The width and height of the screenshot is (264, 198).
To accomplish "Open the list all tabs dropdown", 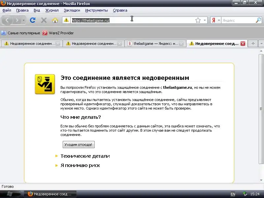I will click(261, 44).
